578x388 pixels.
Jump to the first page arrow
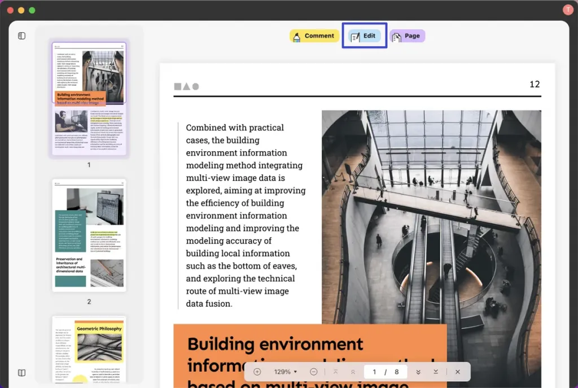pos(335,372)
